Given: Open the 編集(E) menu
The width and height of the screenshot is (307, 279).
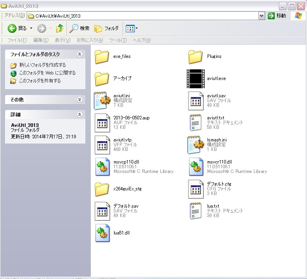Looking at the screenshot, I should [41, 40].
